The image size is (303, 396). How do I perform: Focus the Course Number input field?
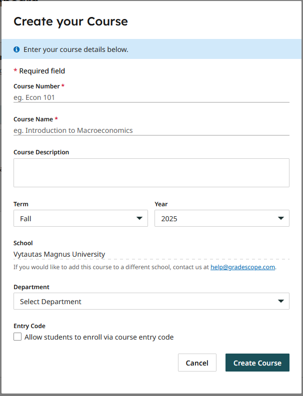151,97
